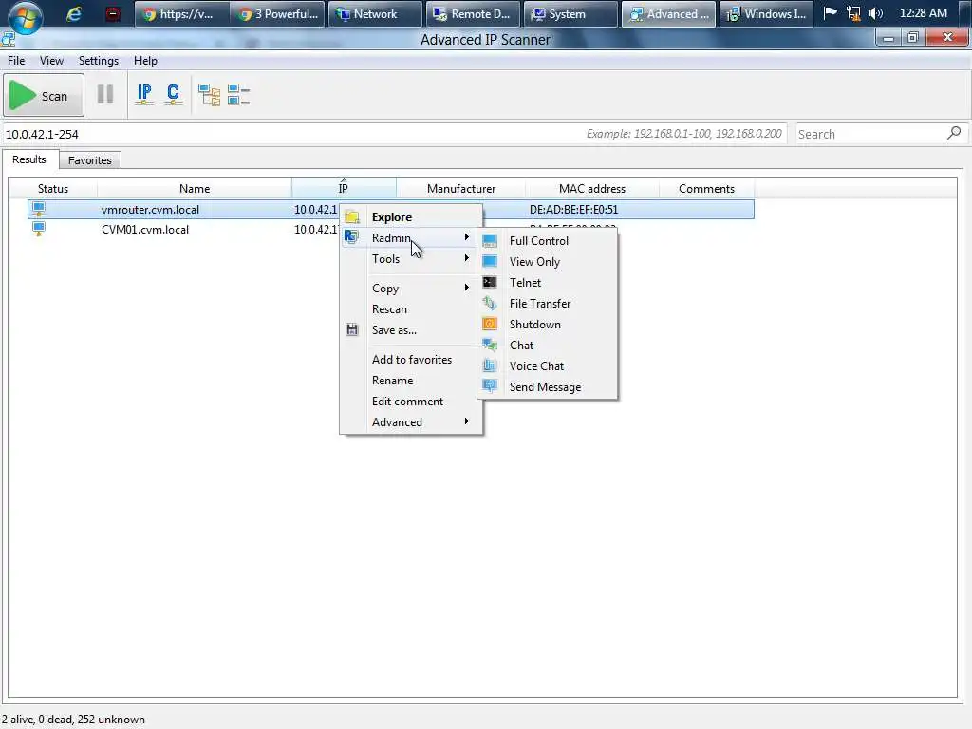Click the Telnet console icon

490,282
